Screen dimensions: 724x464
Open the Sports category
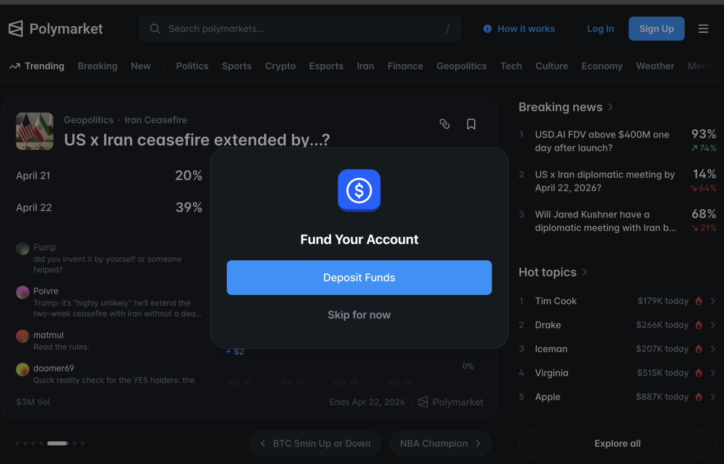(237, 66)
